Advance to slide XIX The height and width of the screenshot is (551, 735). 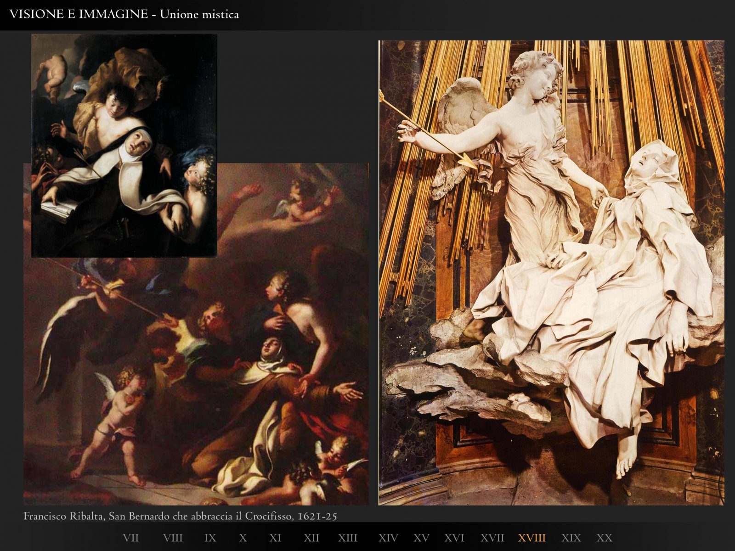click(x=571, y=538)
